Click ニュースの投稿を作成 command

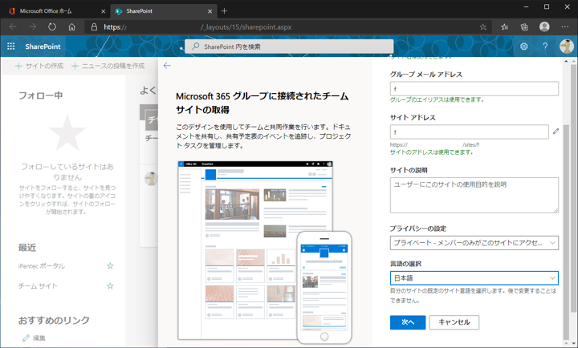tap(108, 66)
